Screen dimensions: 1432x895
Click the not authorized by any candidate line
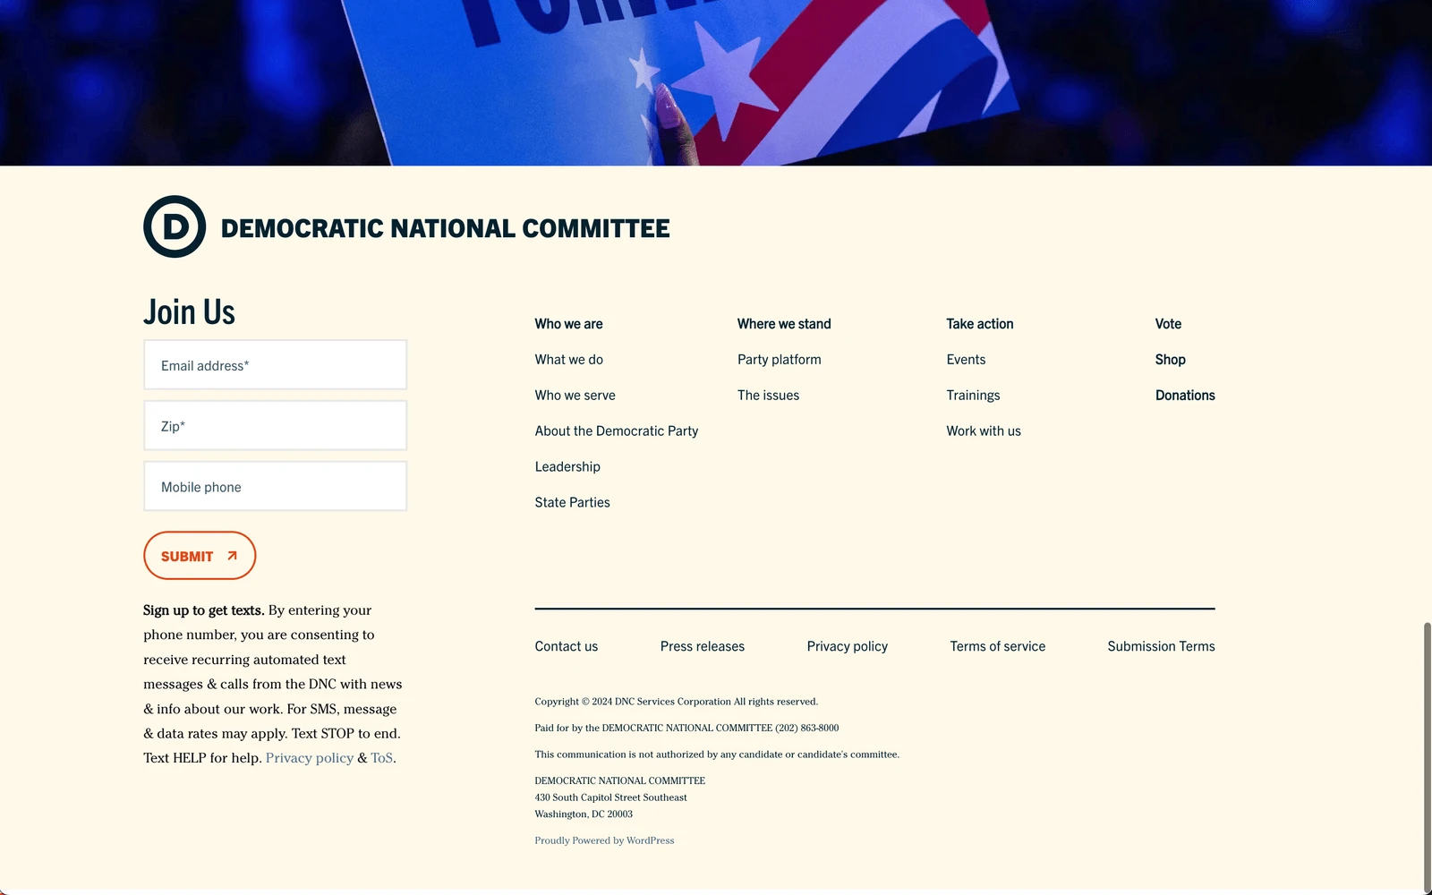717,754
